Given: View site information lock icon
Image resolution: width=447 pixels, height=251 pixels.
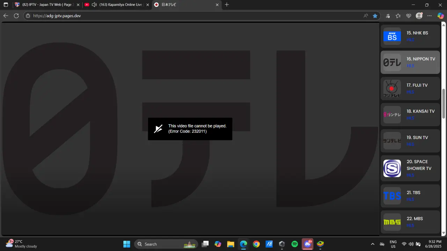Looking at the screenshot, I should [28, 16].
